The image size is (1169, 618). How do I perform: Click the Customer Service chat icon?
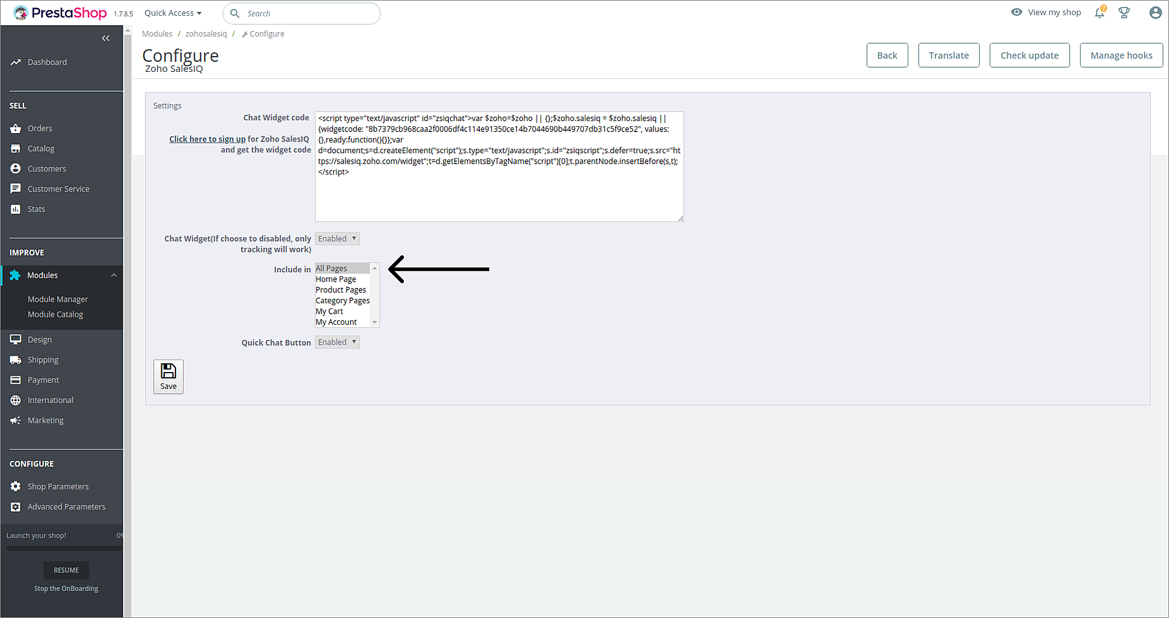tap(16, 189)
